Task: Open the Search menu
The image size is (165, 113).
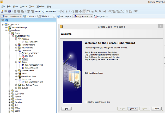Action: pyautogui.click(x=23, y=7)
